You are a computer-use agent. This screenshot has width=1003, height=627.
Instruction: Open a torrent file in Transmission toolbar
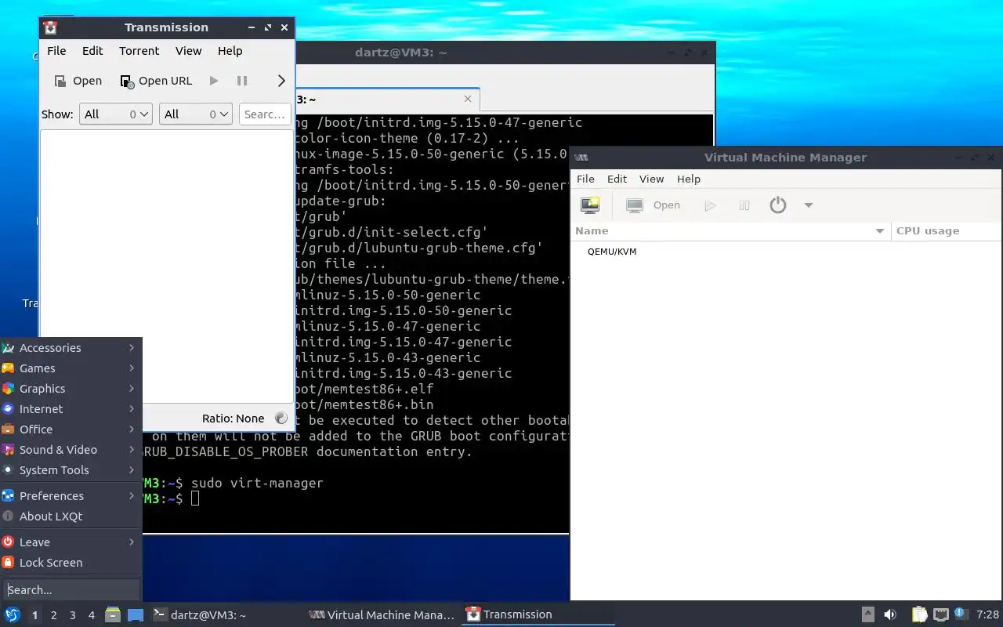pos(78,81)
